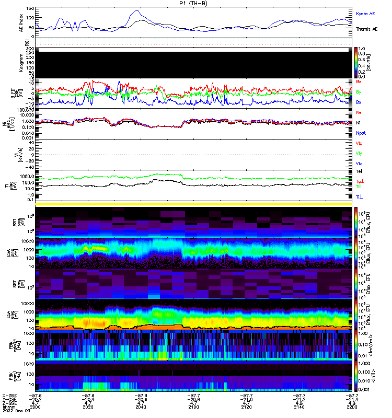Click the Keogram axis label
Viewport: 392px width, 418px height.
(x=21, y=63)
